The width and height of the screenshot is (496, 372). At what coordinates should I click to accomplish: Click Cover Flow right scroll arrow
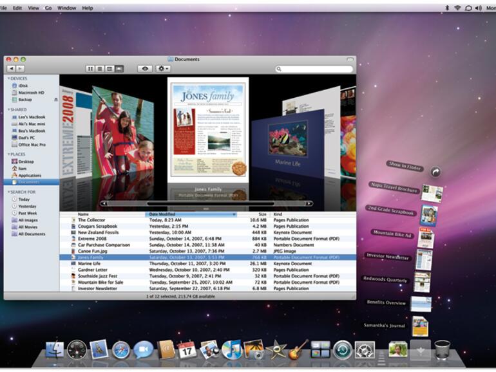point(309,203)
